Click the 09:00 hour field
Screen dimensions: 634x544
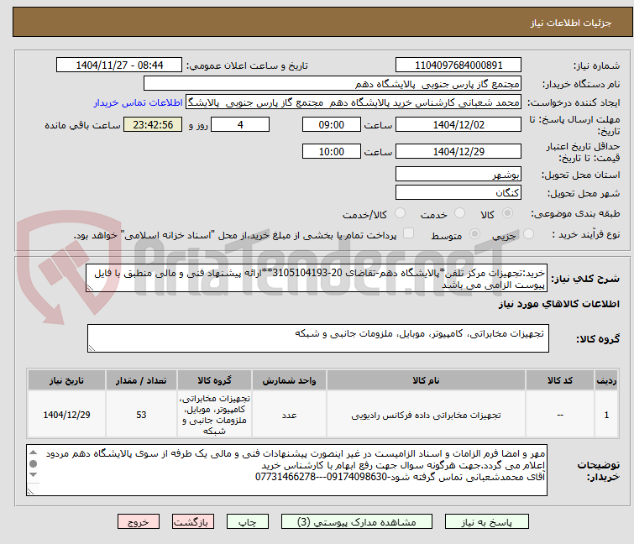(331, 124)
